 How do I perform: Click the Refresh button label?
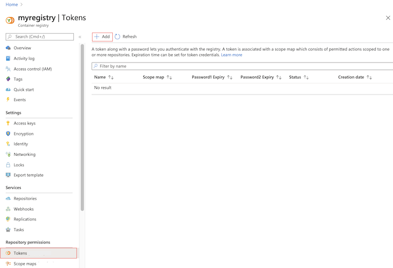[130, 37]
